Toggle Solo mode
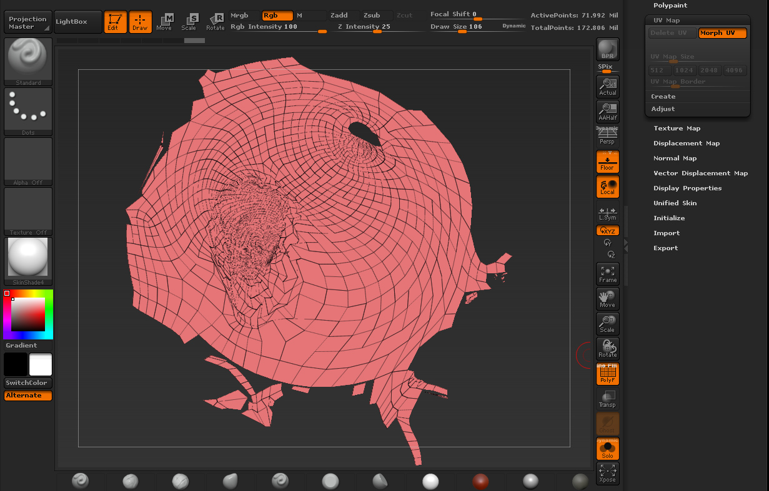Image resolution: width=769 pixels, height=491 pixels. pyautogui.click(x=608, y=449)
